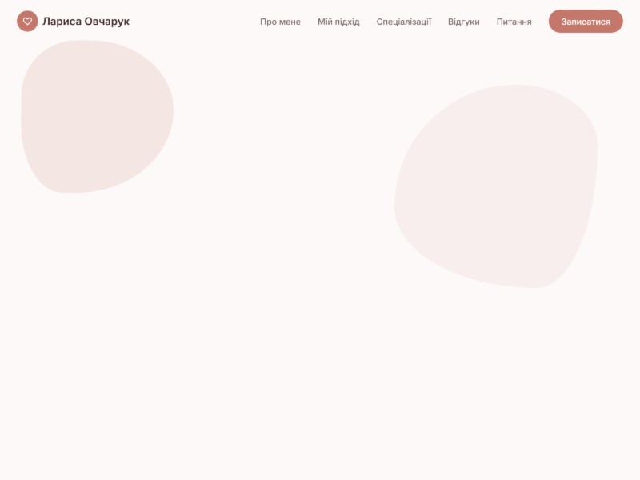Open the Мій підхід nav item
Viewport: 640px width, 480px height.
click(x=338, y=22)
